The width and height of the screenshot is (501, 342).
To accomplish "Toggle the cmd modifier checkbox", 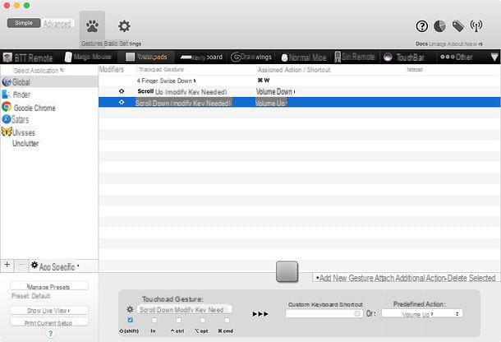I will pos(227,320).
